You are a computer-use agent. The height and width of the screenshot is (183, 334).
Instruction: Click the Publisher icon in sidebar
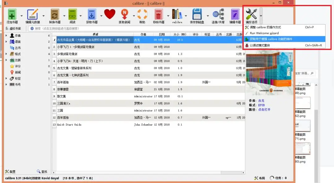[x=12, y=60]
